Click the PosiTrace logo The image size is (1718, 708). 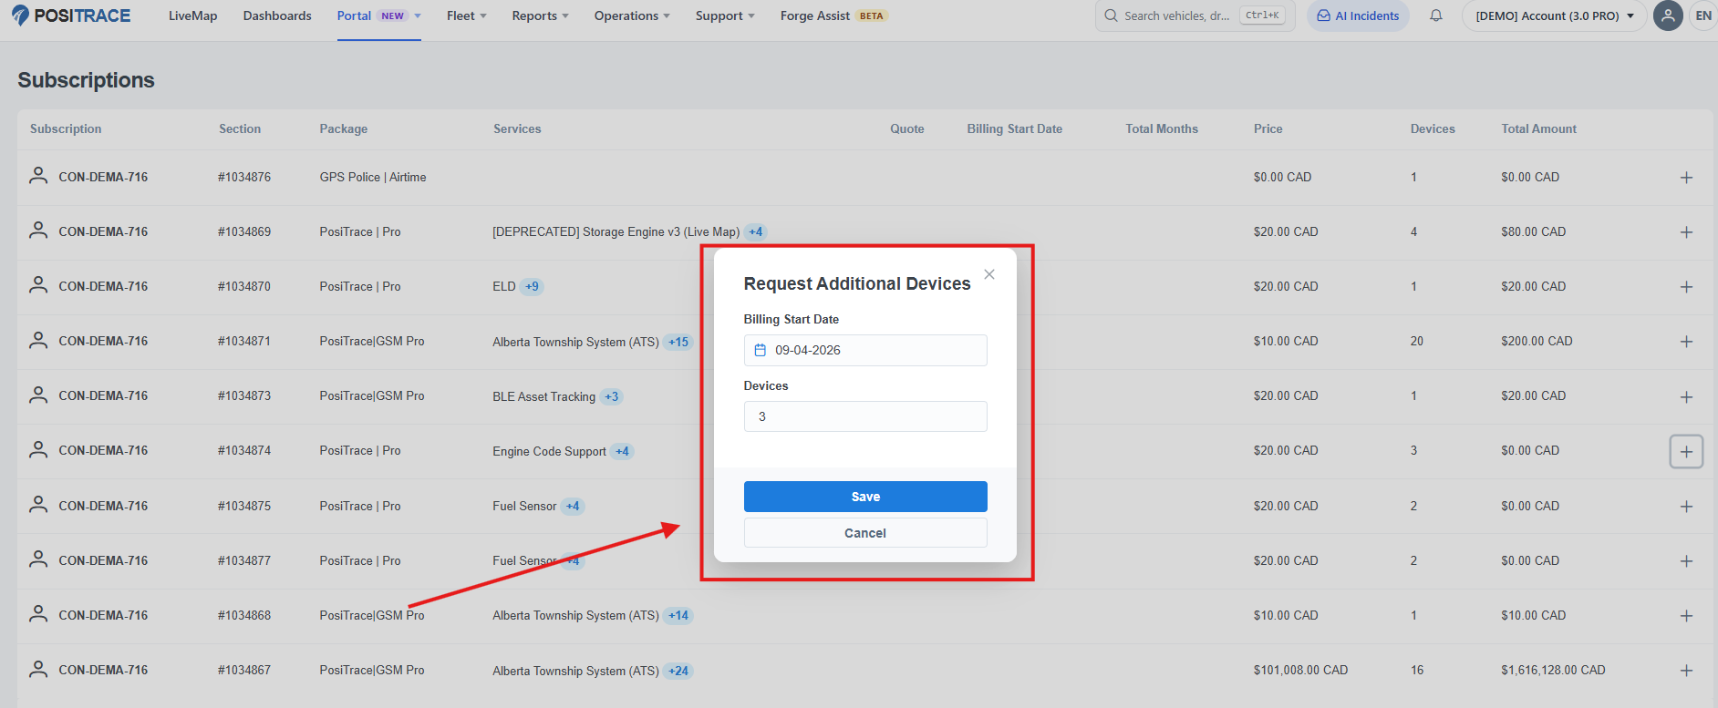coord(71,15)
